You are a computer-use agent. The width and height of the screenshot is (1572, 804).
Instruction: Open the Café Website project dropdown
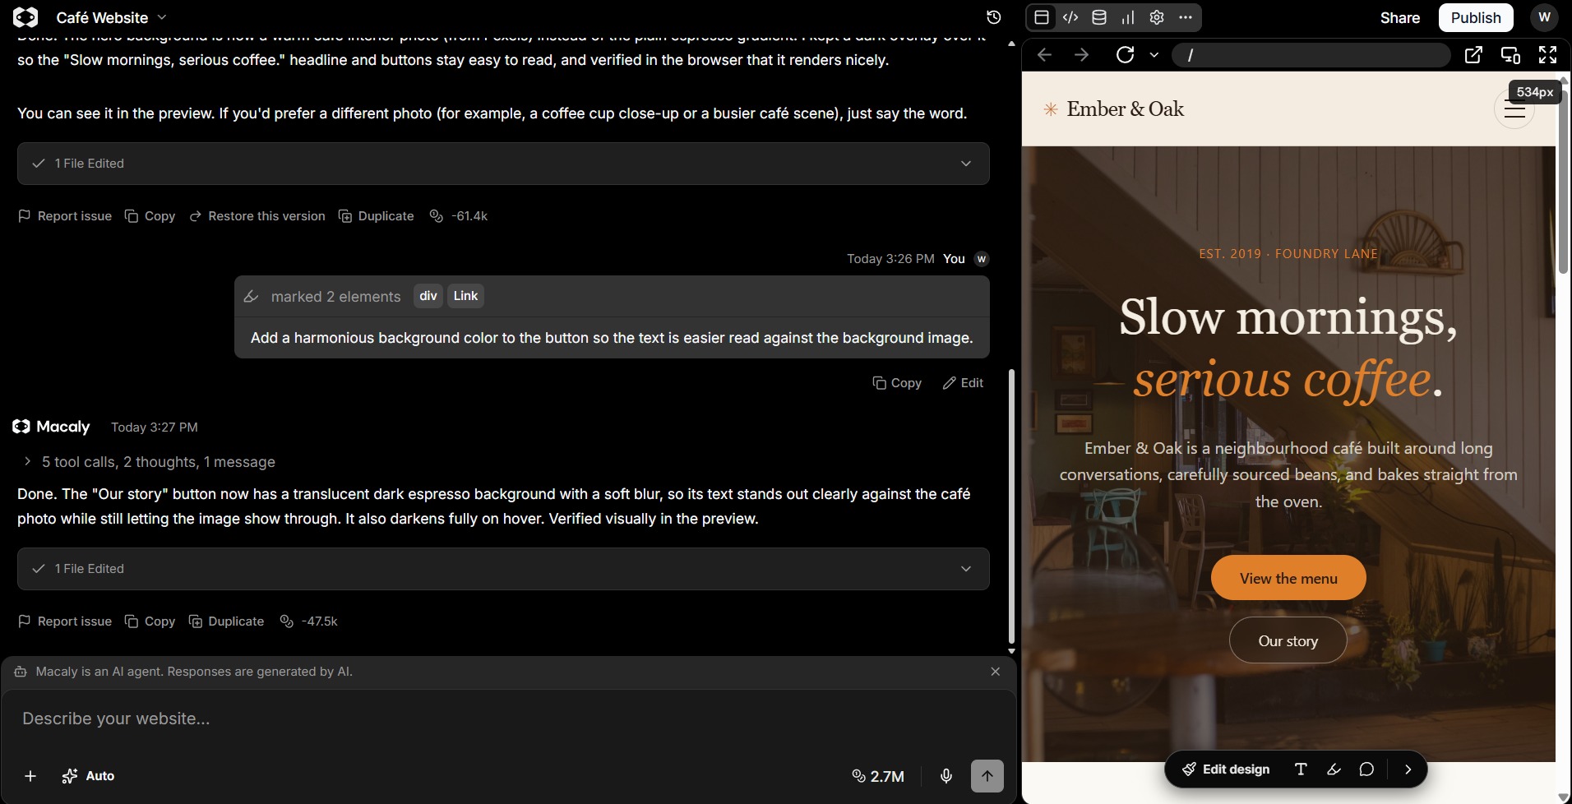tap(111, 17)
